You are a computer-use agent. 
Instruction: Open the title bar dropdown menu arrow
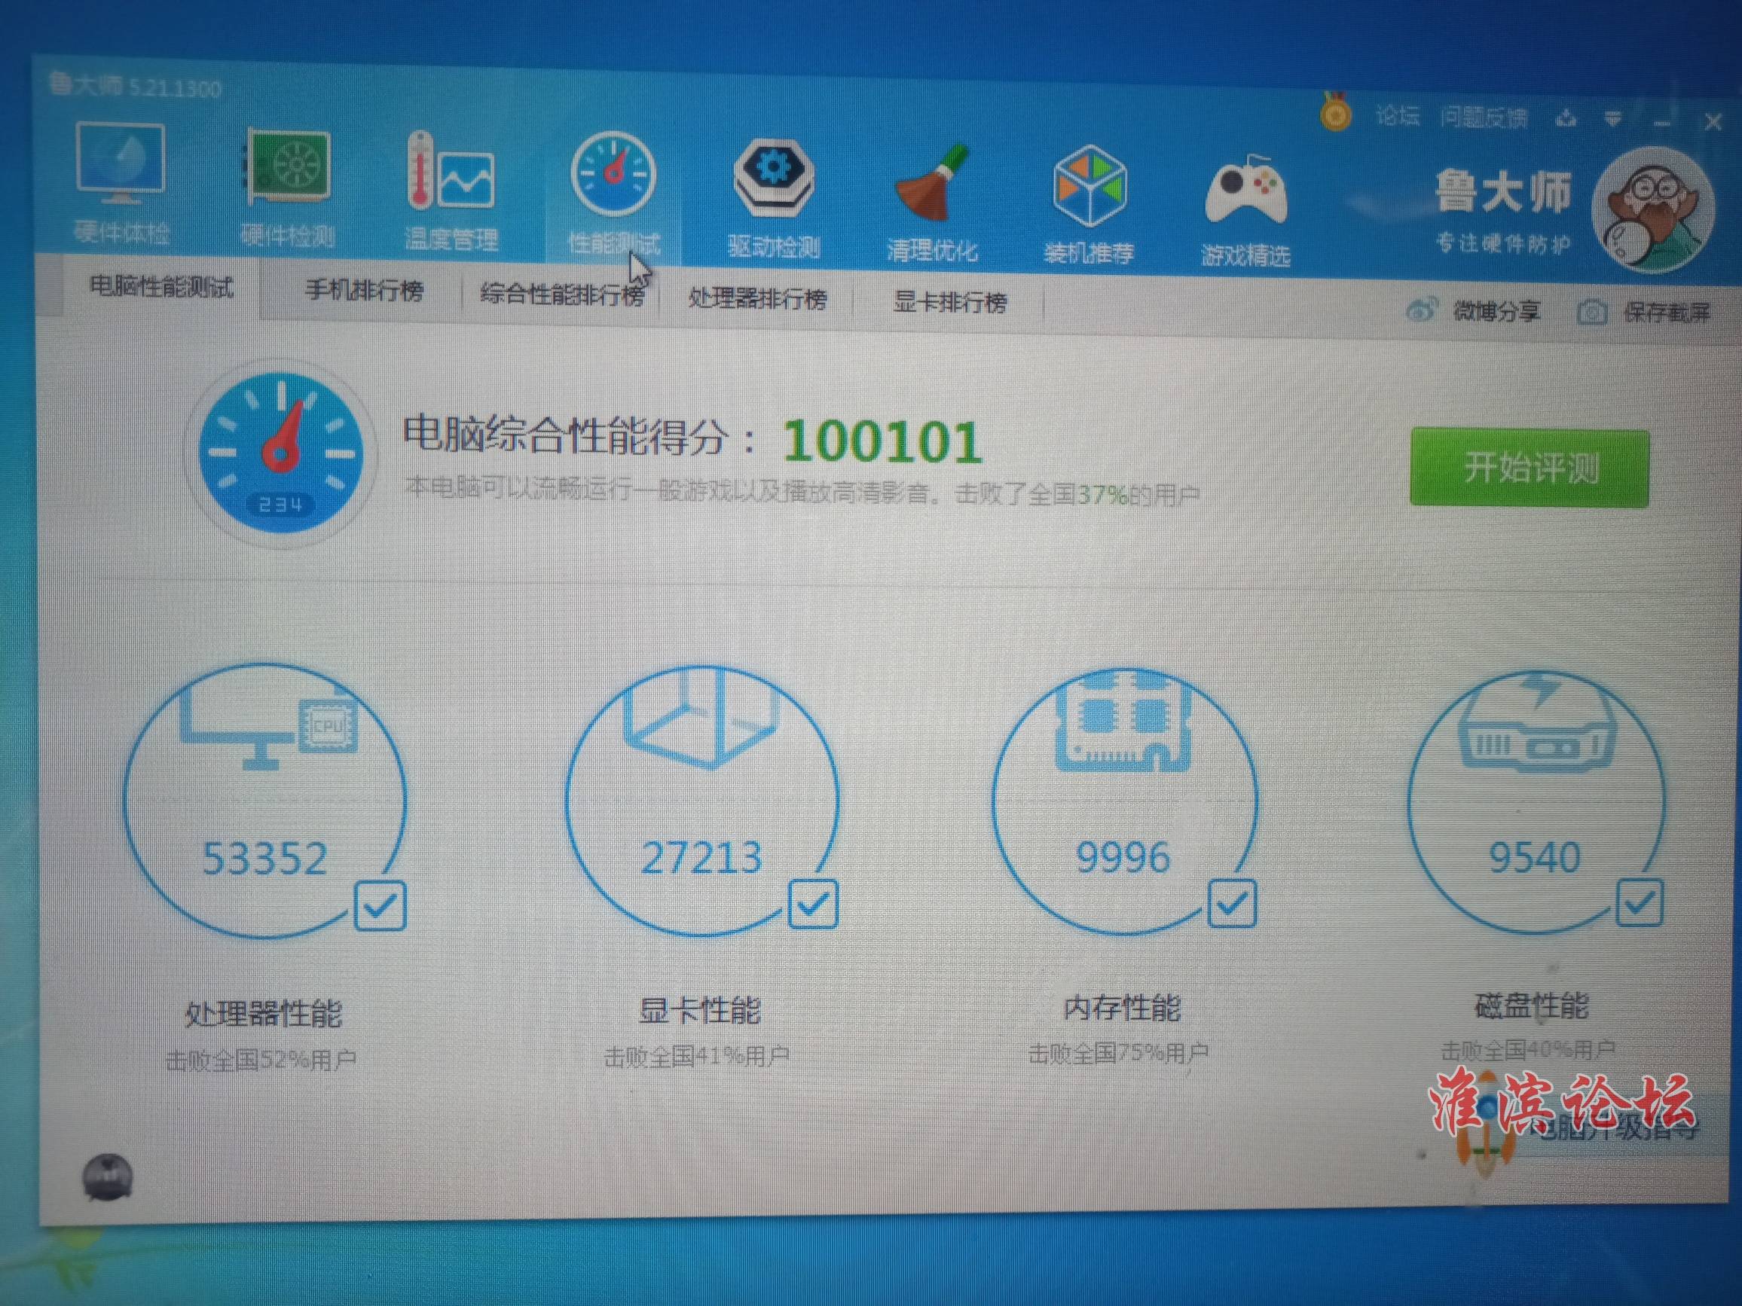tap(1613, 120)
